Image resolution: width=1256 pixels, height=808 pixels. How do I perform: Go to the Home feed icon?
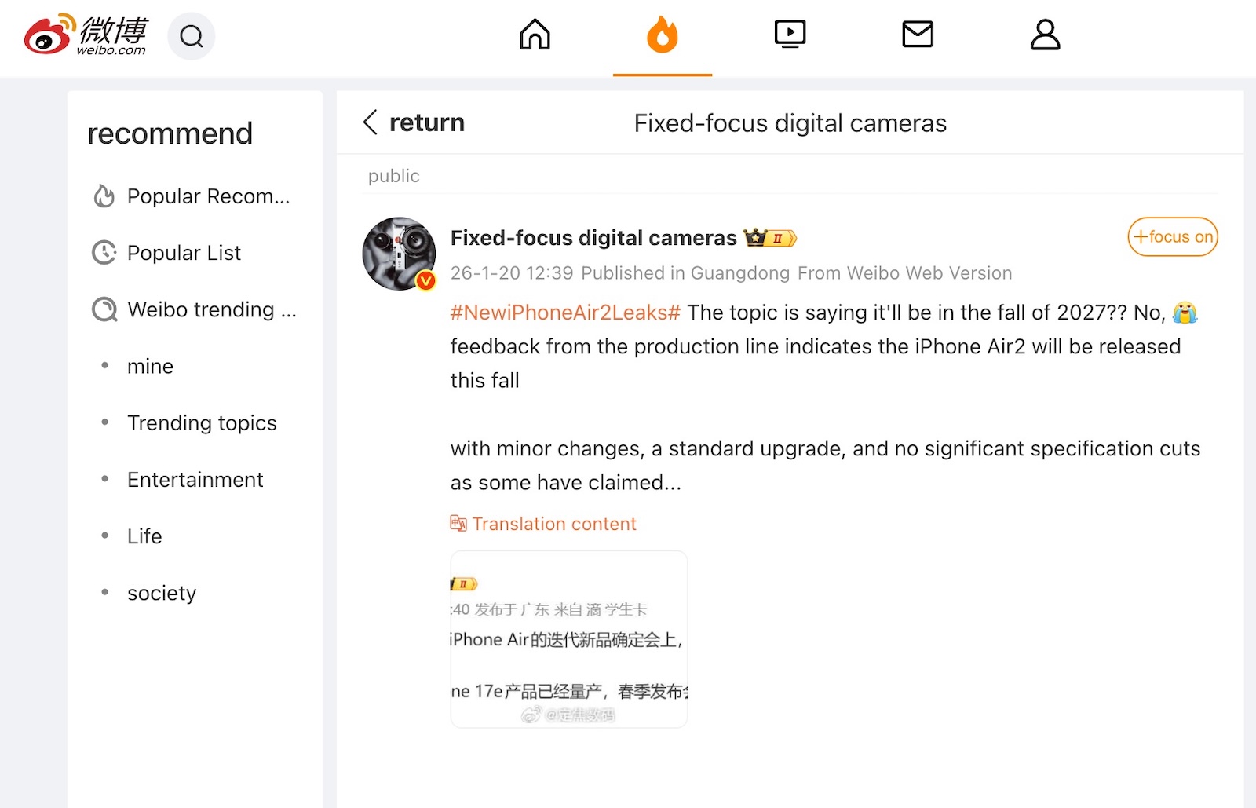coord(535,35)
